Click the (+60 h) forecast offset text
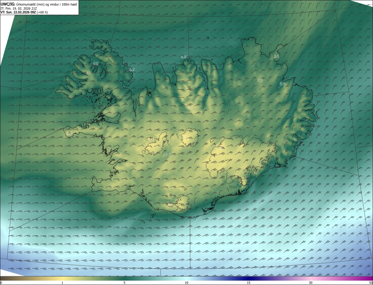This screenshot has height=285, width=373. tap(42, 12)
